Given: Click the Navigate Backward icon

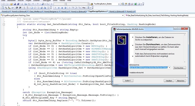Looking at the screenshot, I should point(43,4).
